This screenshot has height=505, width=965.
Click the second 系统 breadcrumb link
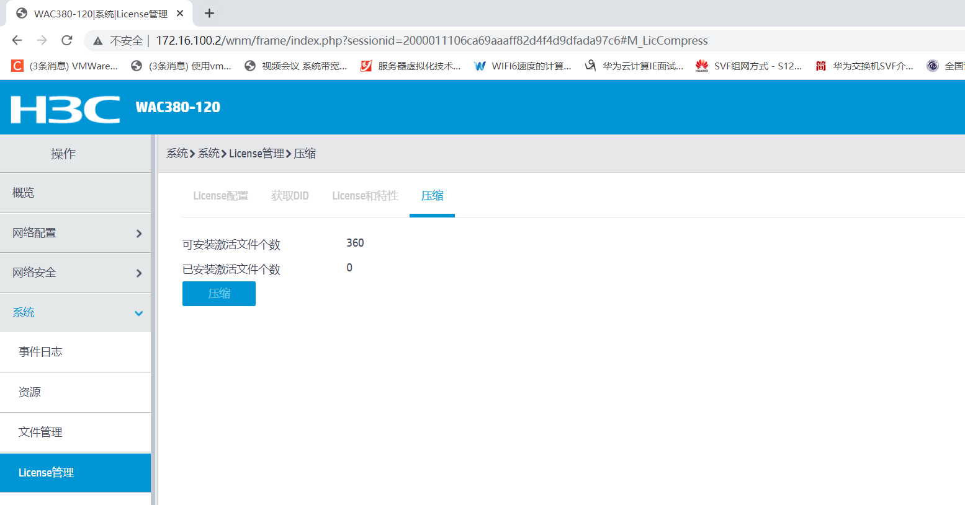(x=209, y=153)
